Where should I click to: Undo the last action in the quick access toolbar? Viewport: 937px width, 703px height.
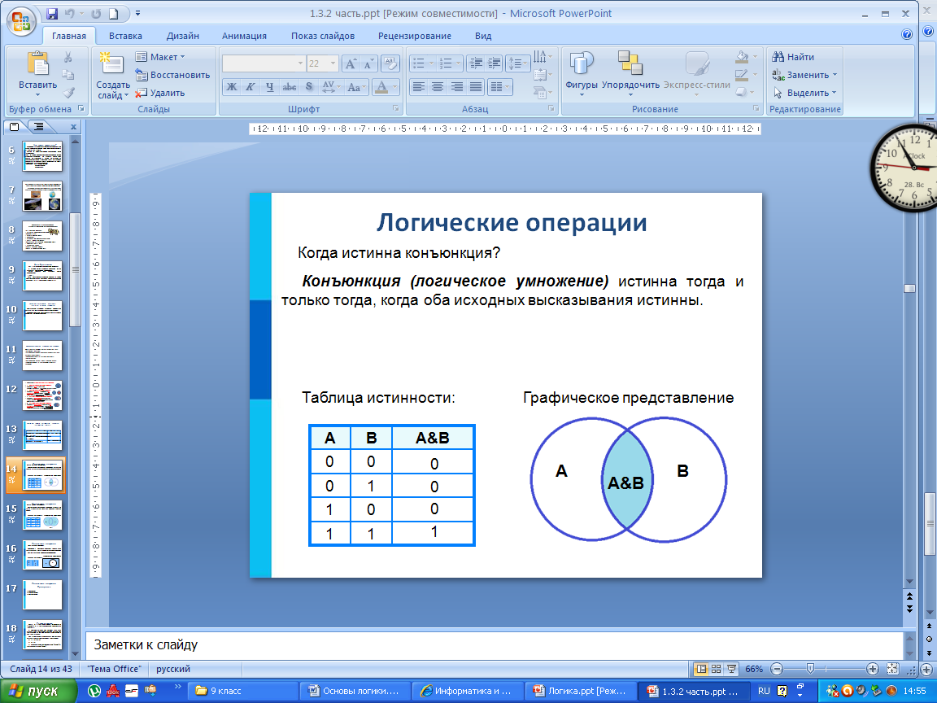[69, 13]
